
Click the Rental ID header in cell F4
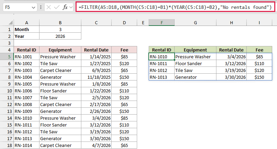tap(162, 50)
